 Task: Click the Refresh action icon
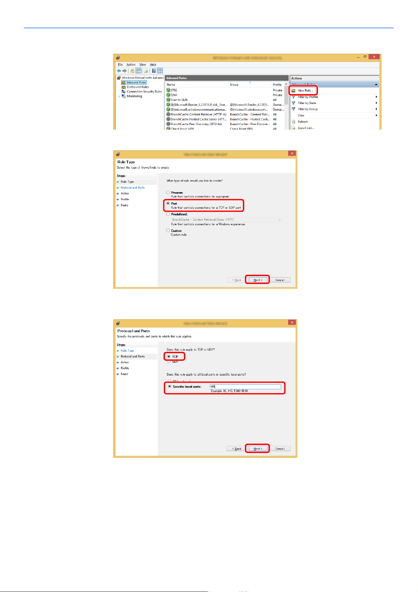pyautogui.click(x=293, y=122)
